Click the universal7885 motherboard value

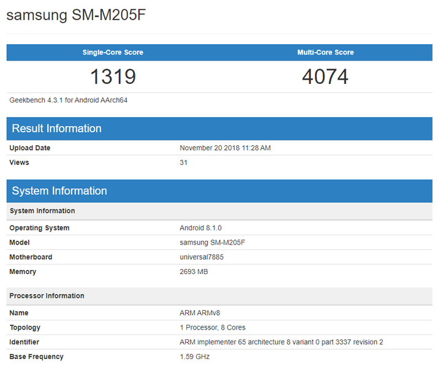tap(202, 257)
